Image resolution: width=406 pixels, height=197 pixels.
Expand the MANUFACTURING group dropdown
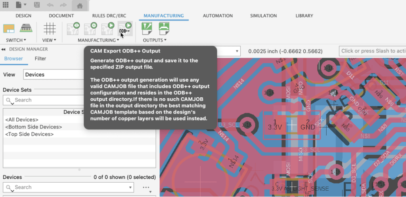point(118,41)
